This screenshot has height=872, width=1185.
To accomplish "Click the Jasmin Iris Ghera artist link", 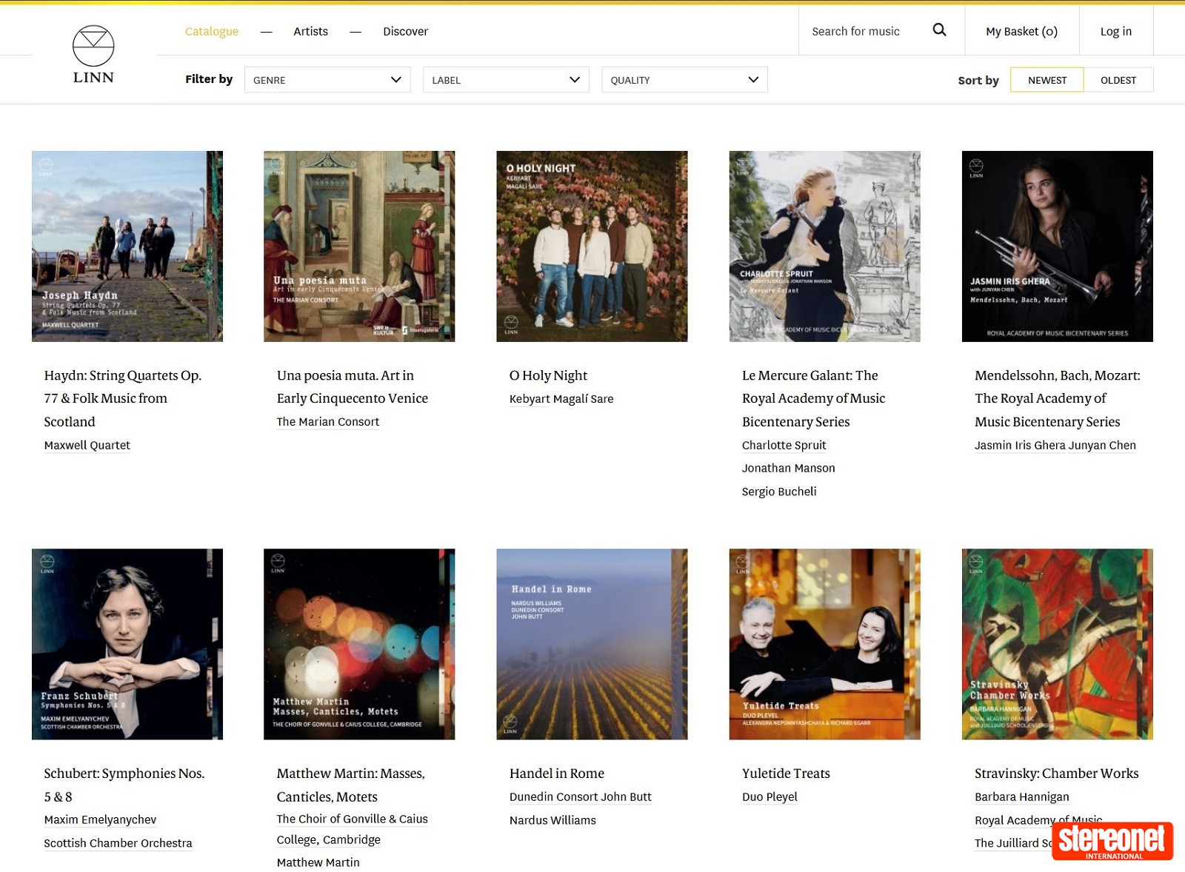I will 1020,445.
